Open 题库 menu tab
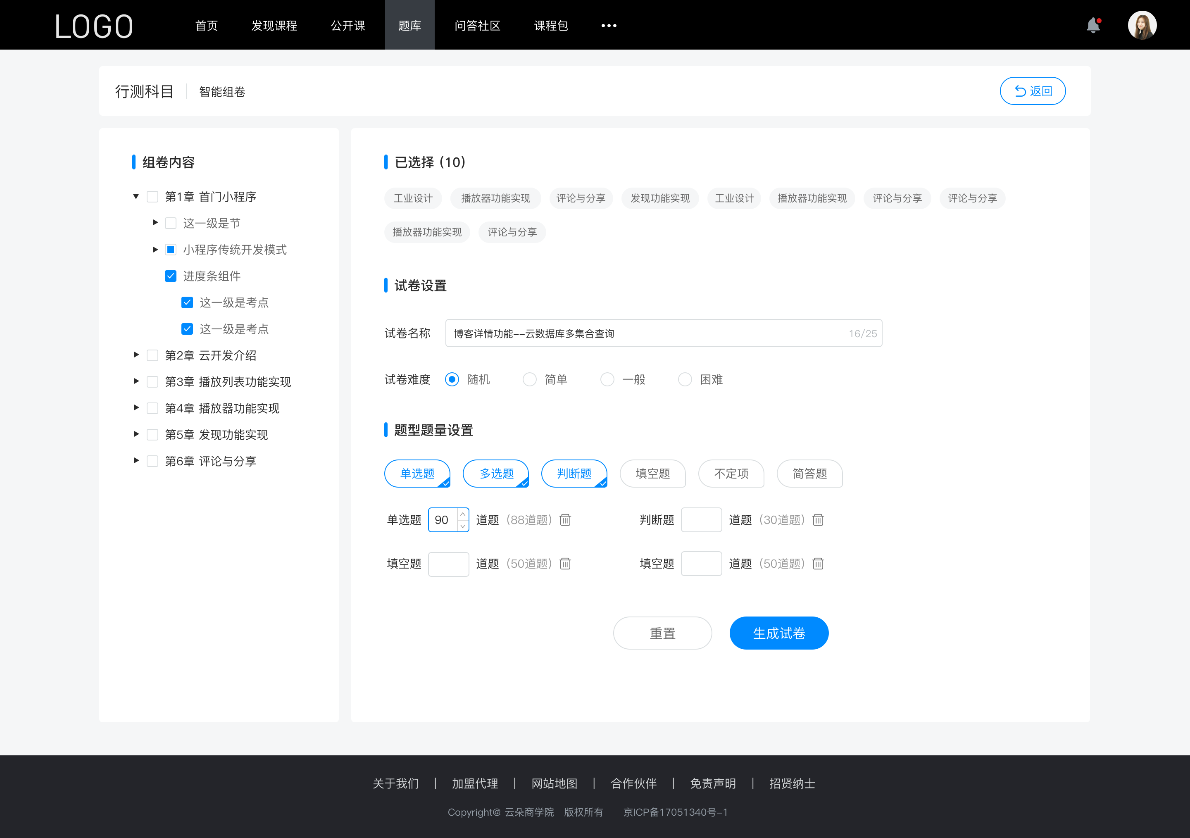1190x838 pixels. (408, 24)
